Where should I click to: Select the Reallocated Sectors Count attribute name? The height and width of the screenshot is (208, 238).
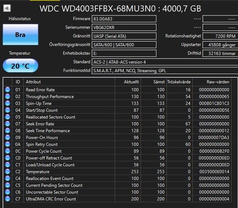50,117
